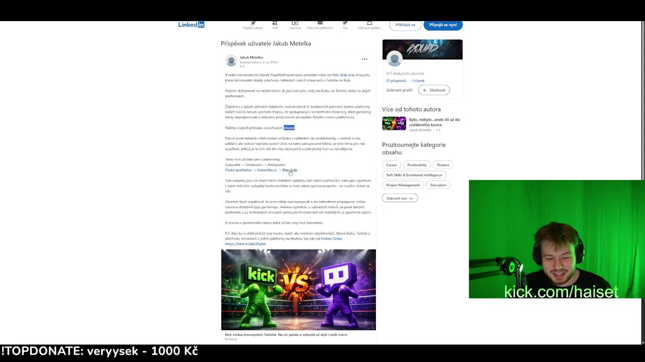Click the Připojit se nyní button
Image resolution: width=645 pixels, height=362 pixels.
click(443, 25)
